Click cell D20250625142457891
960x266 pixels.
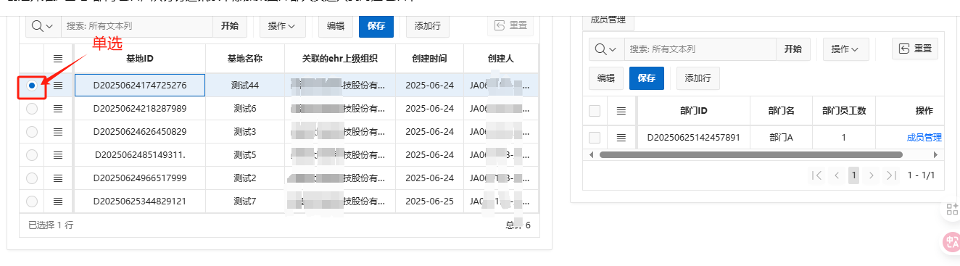click(694, 138)
